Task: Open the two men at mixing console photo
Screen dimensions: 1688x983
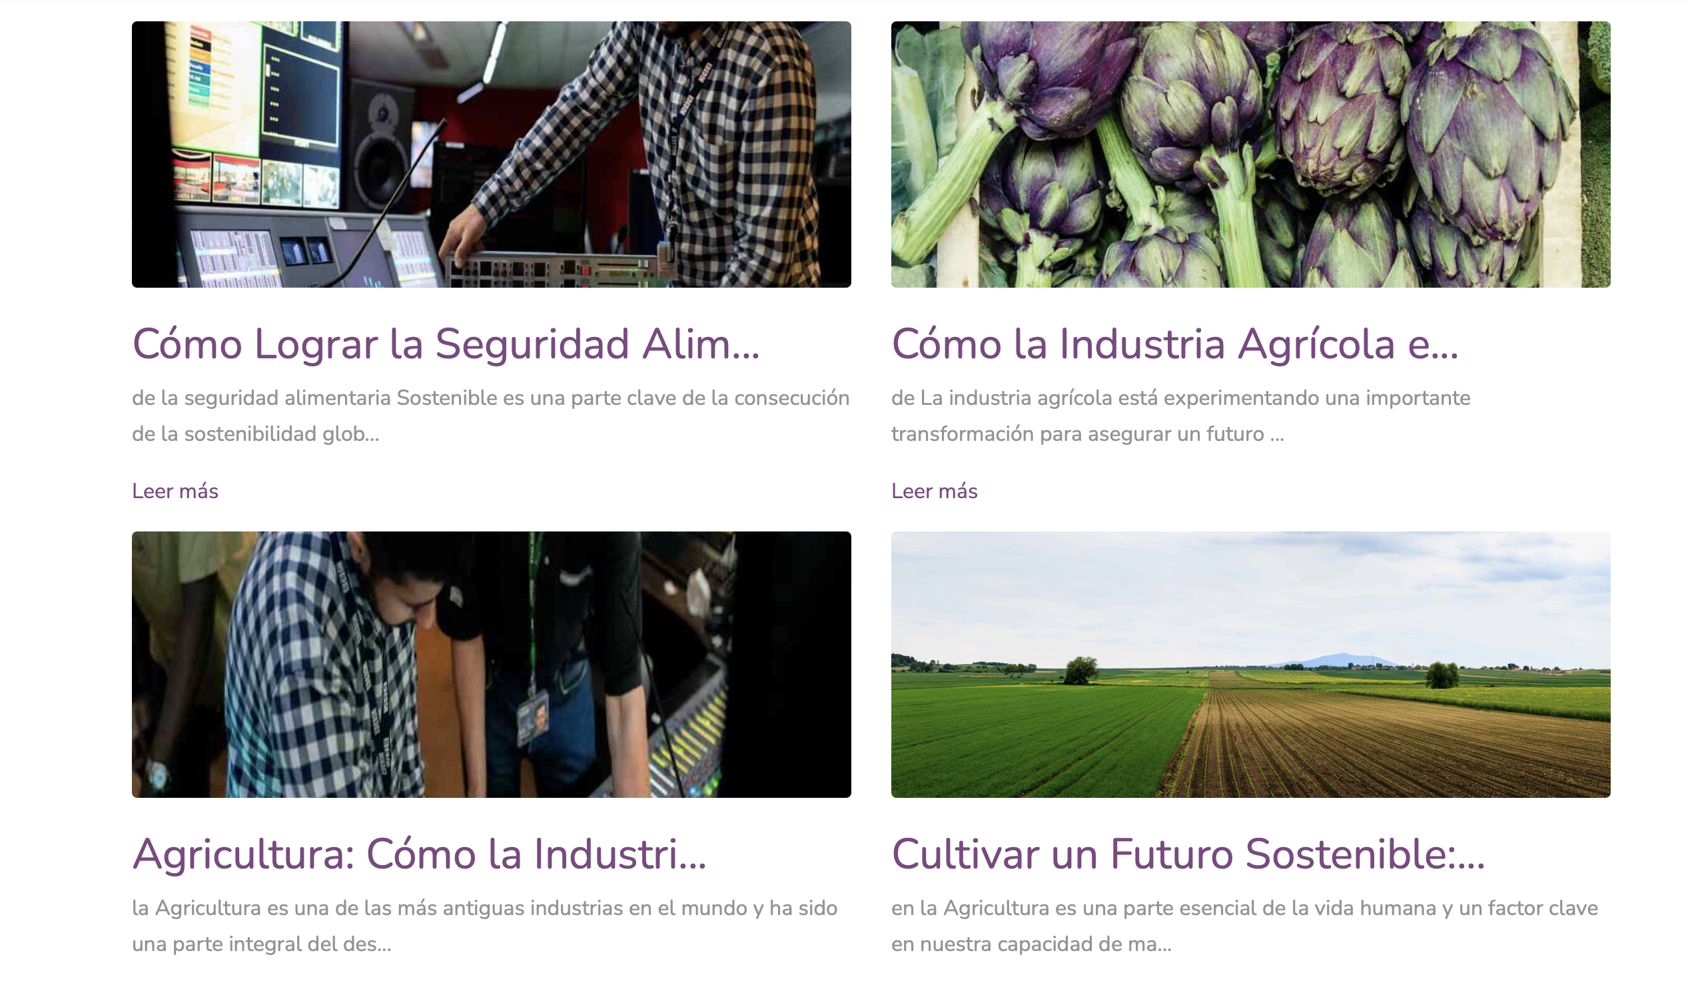Action: [491, 664]
